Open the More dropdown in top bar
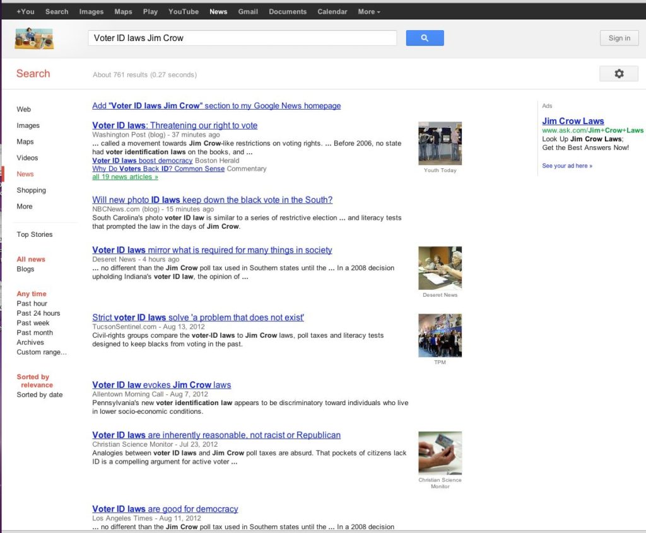Screen dimensions: 646x533 [x=368, y=11]
